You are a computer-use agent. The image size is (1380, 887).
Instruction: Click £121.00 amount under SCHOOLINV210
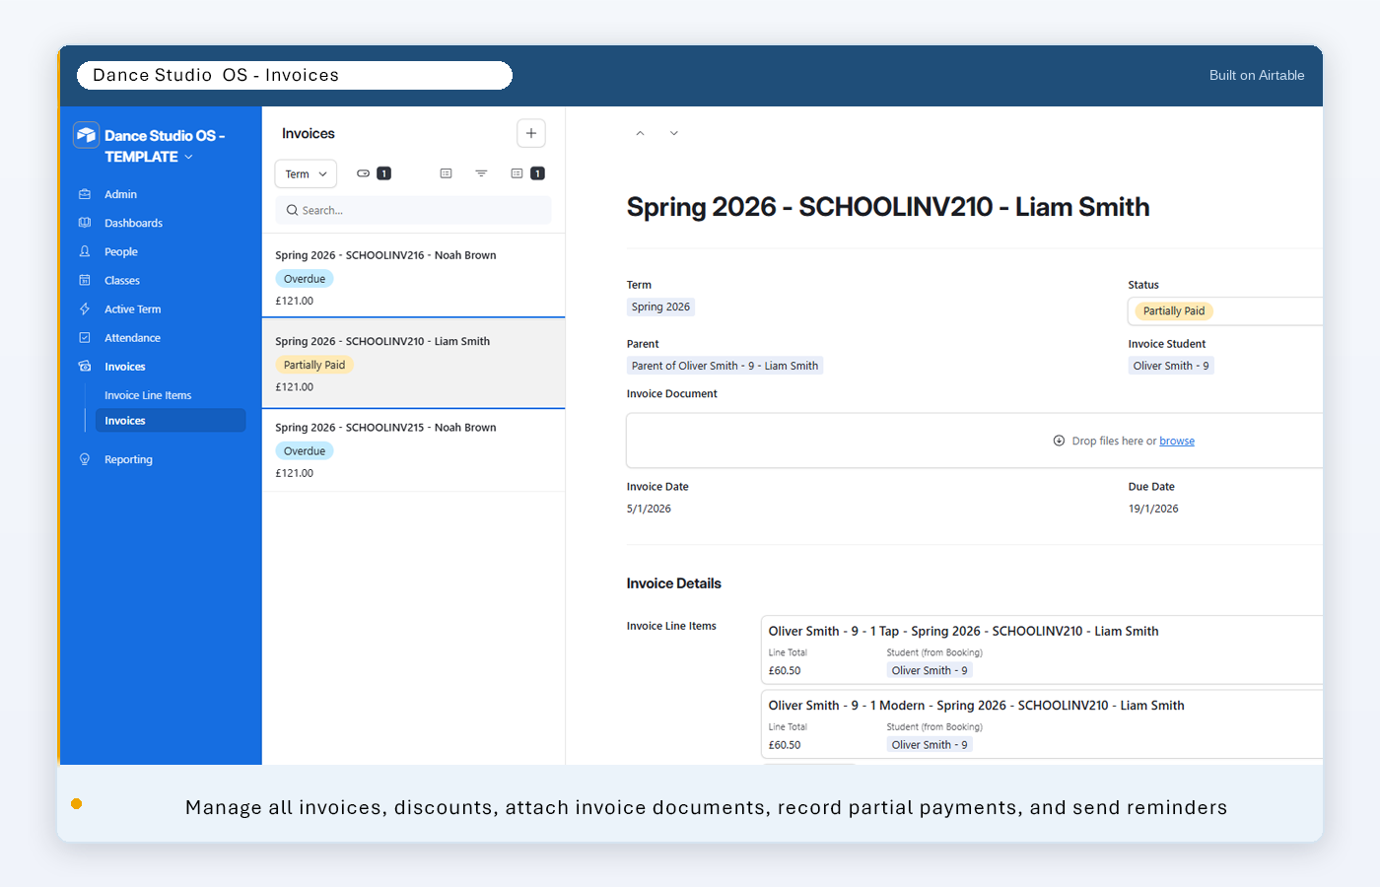pos(295,387)
